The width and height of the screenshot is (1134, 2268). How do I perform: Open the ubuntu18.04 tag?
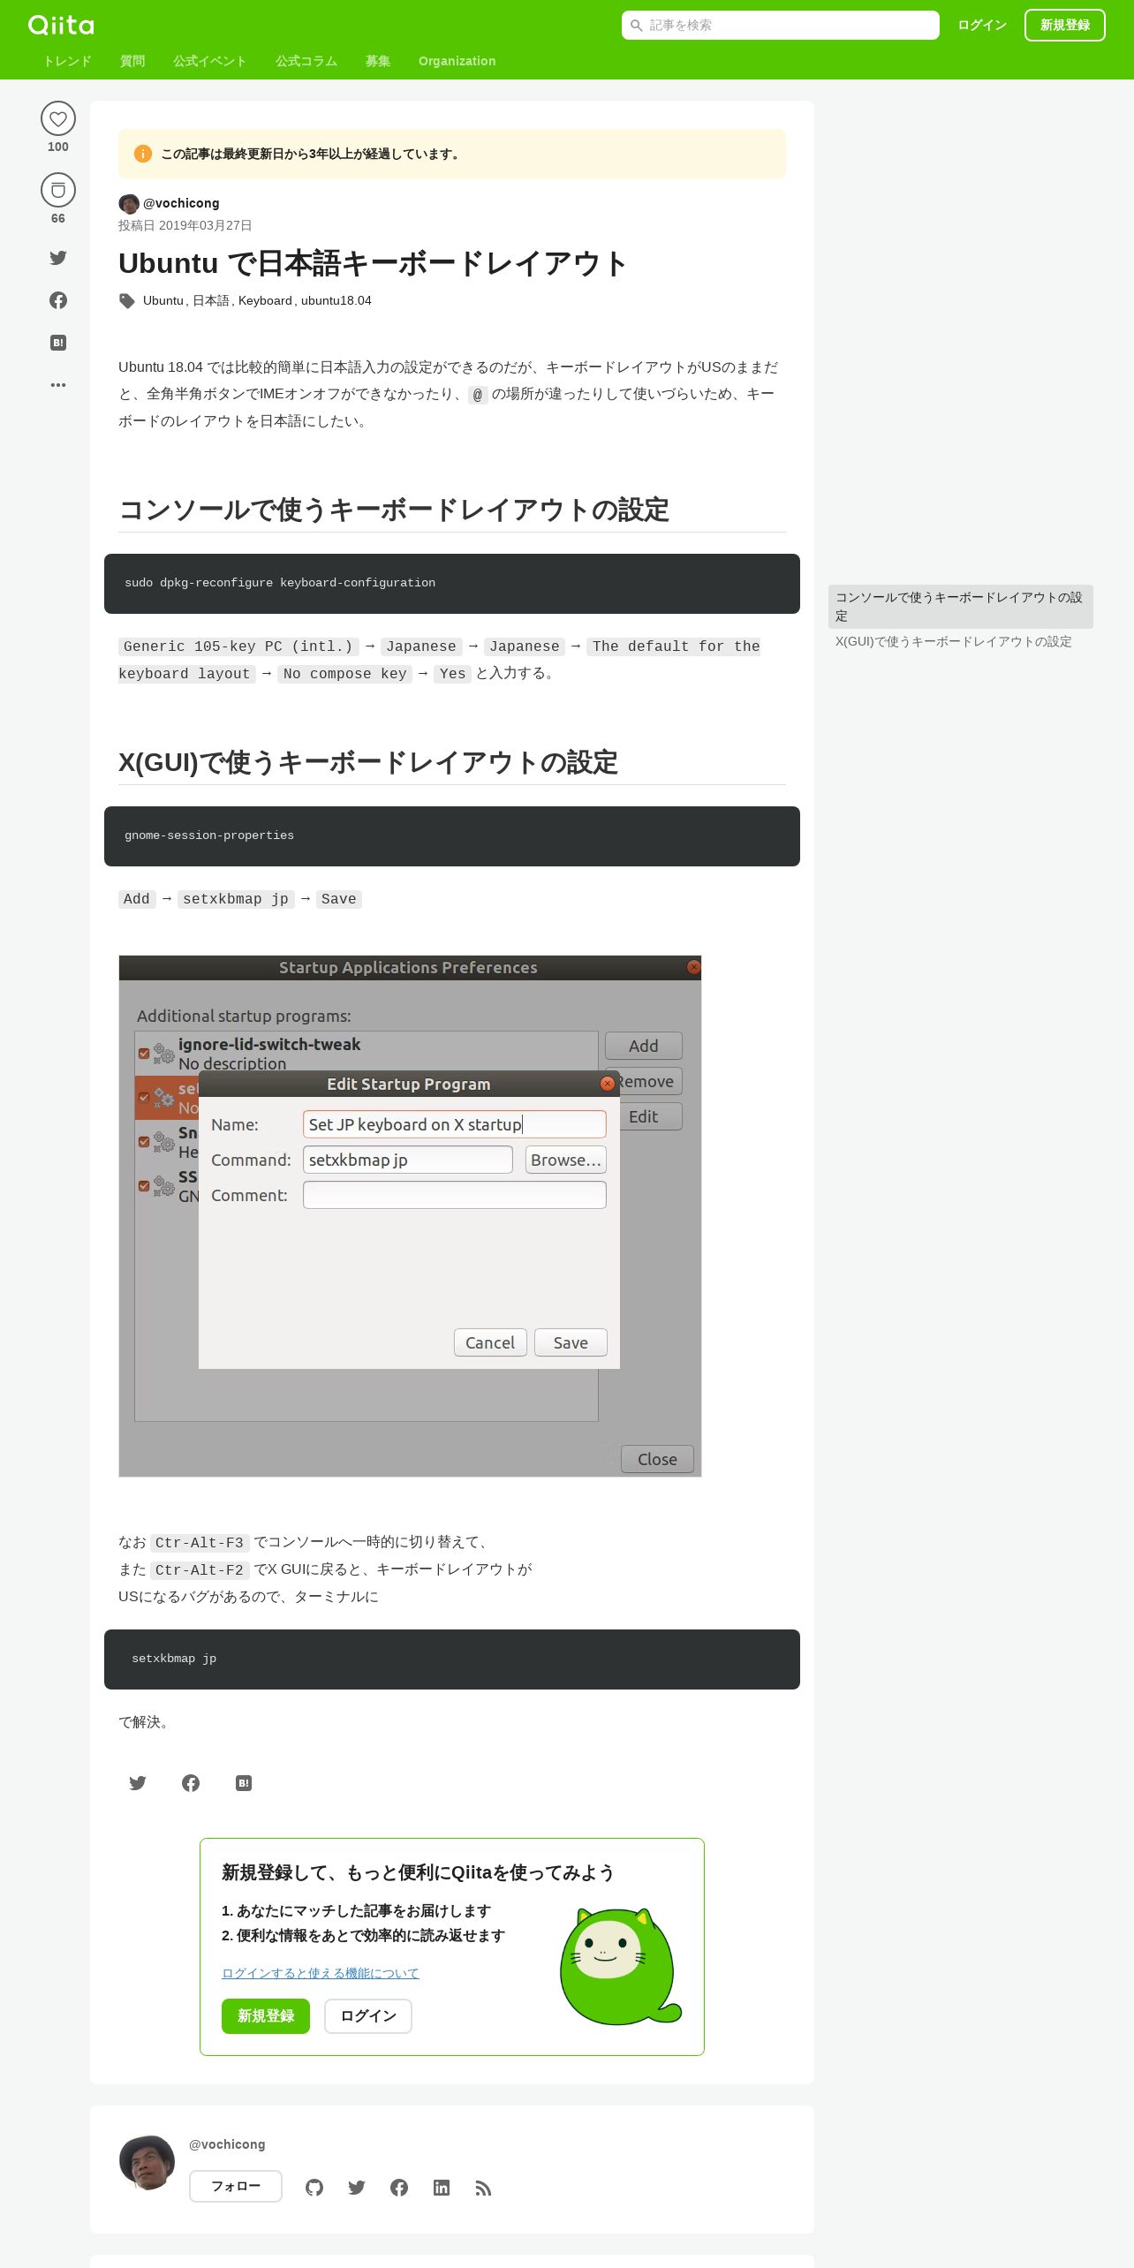[x=336, y=300]
